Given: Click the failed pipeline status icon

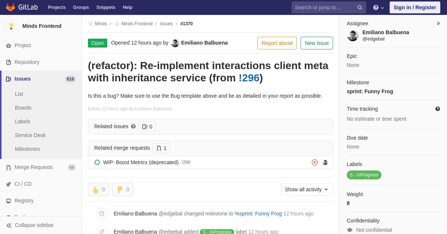Looking at the screenshot, I should tap(315, 162).
